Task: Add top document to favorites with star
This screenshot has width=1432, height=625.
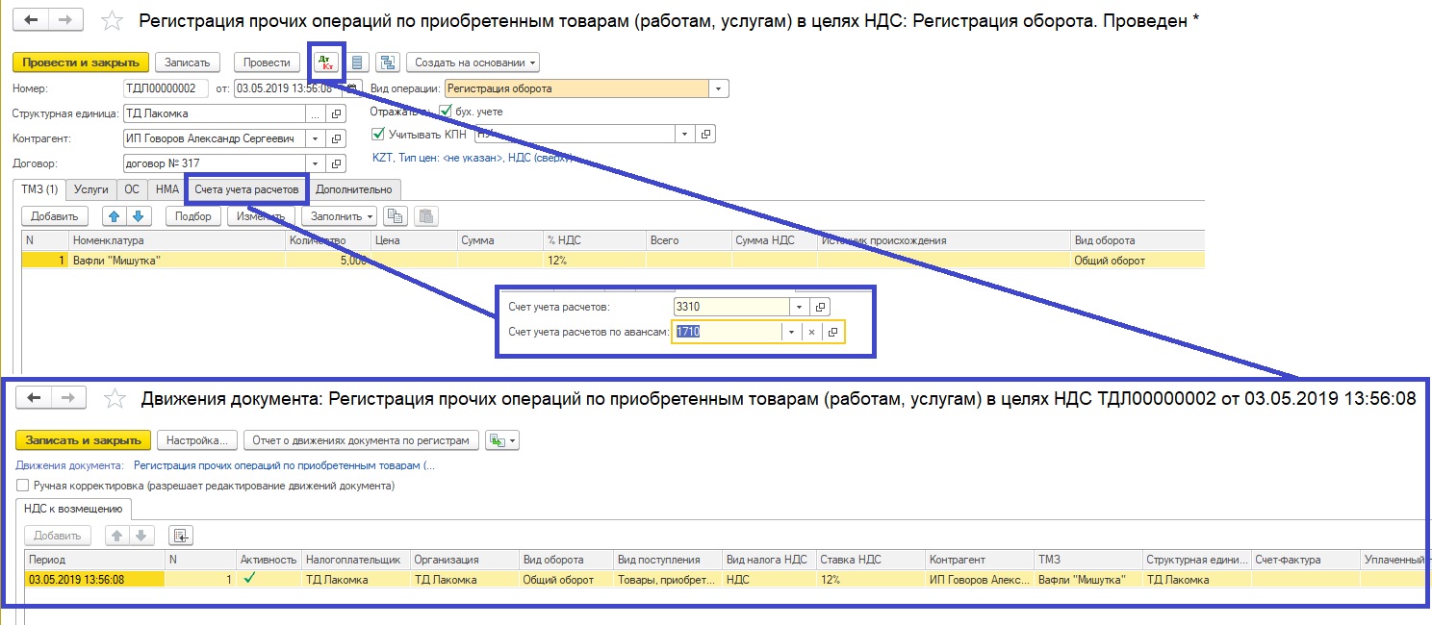Action: pyautogui.click(x=113, y=20)
